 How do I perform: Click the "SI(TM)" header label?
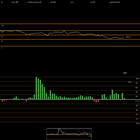click(53, 2)
